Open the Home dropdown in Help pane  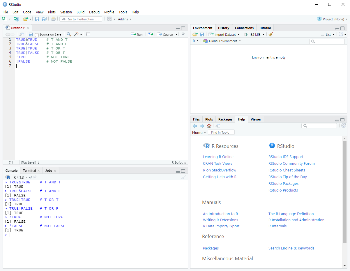199,132
